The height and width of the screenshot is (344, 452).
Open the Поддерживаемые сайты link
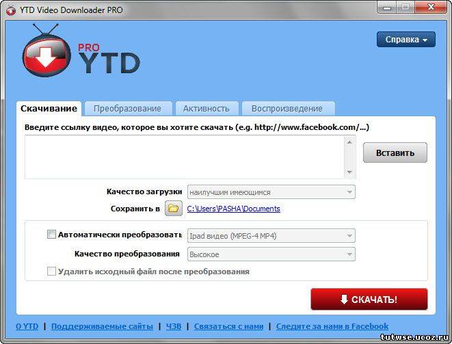(x=102, y=326)
